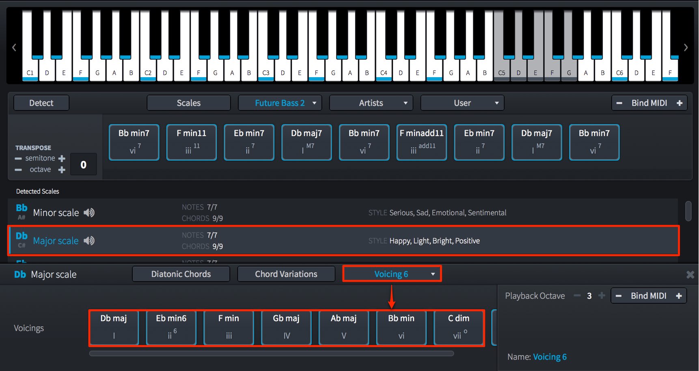The height and width of the screenshot is (371, 699).
Task: Play preview of Bb Minor scale
Action: point(89,213)
